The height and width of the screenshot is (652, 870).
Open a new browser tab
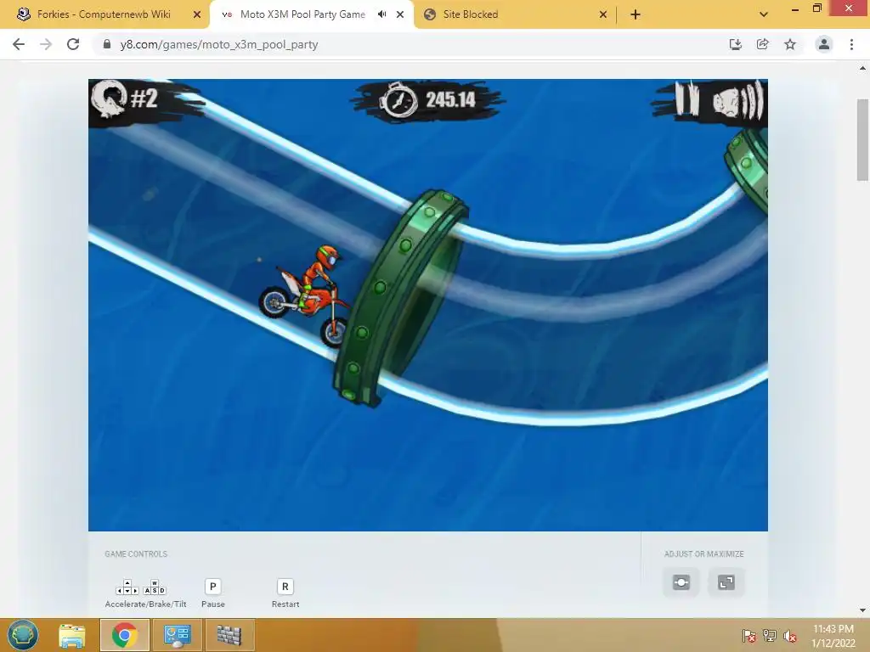[636, 14]
